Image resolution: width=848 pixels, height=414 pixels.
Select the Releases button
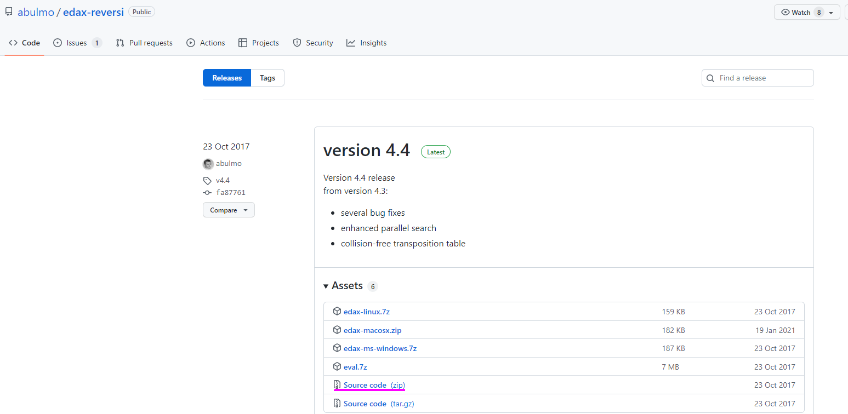pyautogui.click(x=227, y=78)
